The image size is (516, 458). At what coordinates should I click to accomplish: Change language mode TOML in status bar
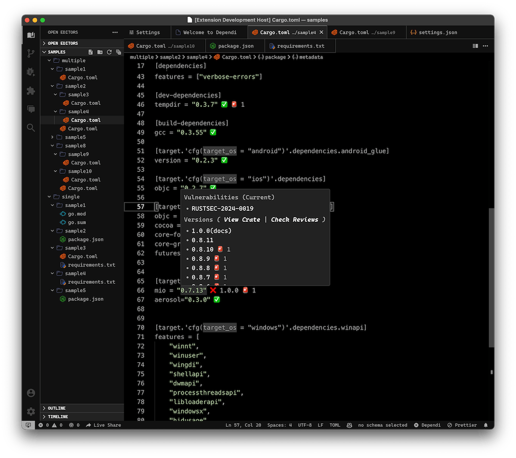(335, 425)
